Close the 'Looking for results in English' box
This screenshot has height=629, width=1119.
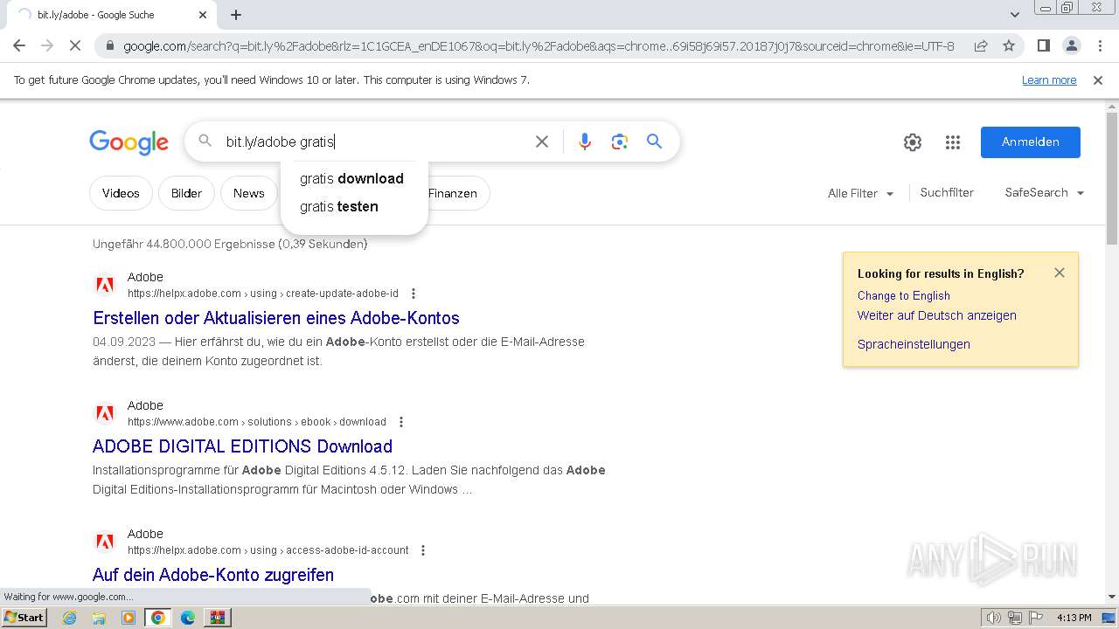click(x=1060, y=273)
